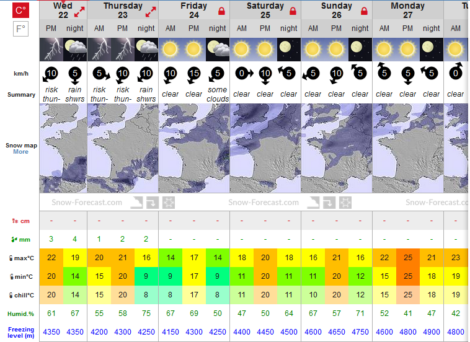
Task: Click Friday night partly cloudy moon icon
Action: click(218, 50)
